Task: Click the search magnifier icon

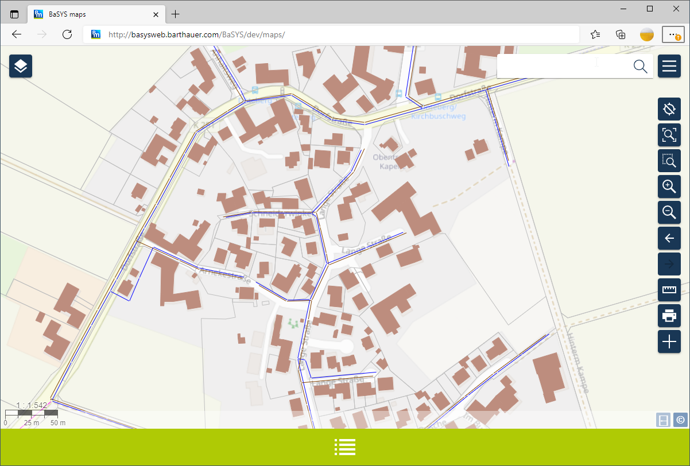Action: (x=640, y=67)
